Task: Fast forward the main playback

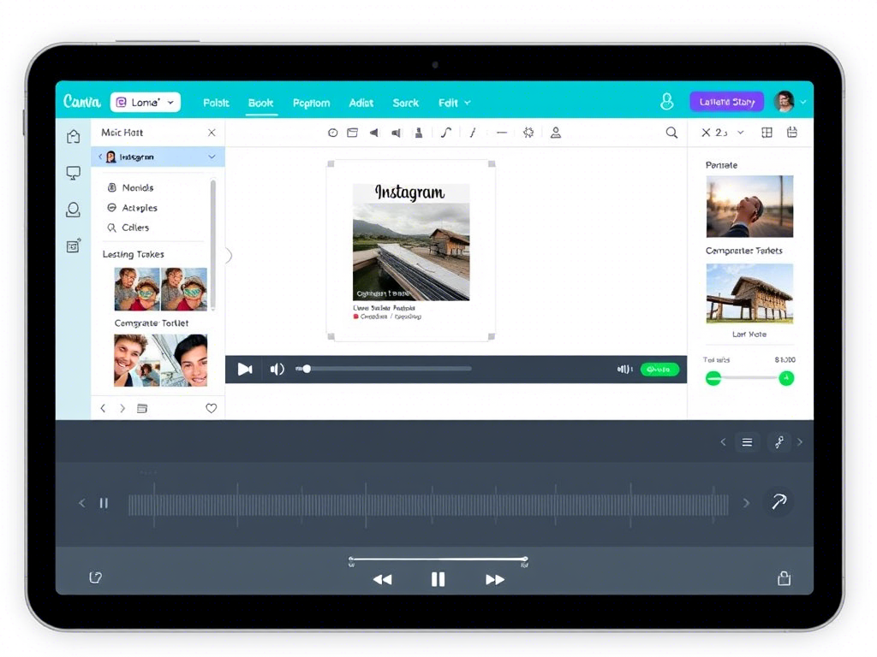Action: (495, 580)
